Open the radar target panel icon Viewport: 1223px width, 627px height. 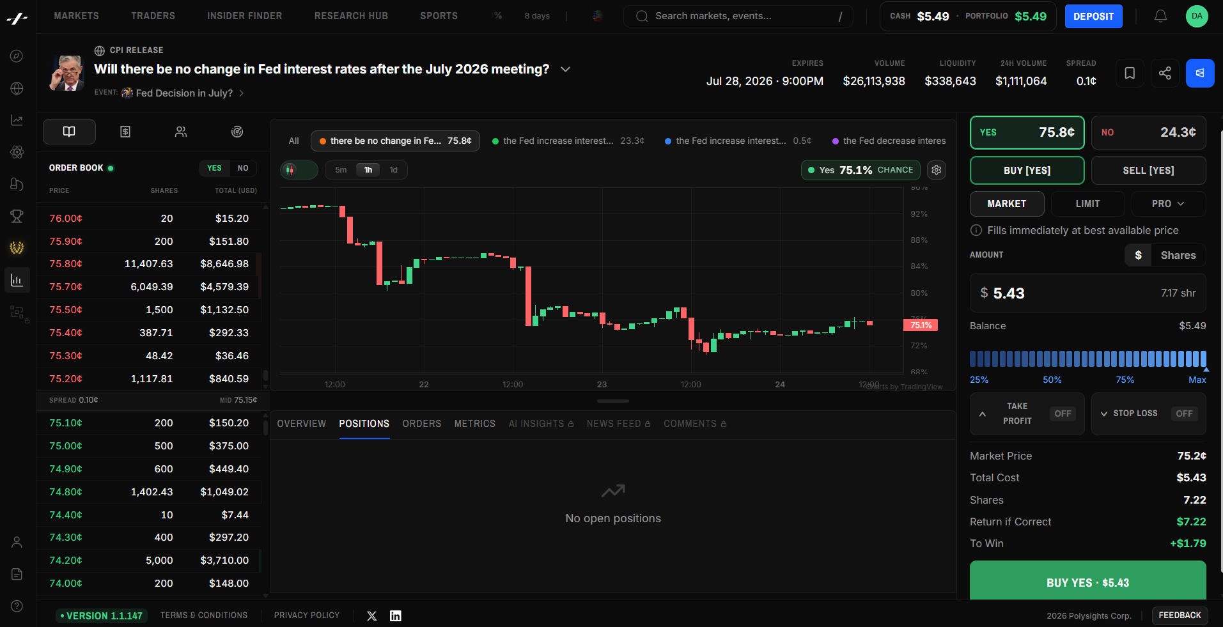237,132
